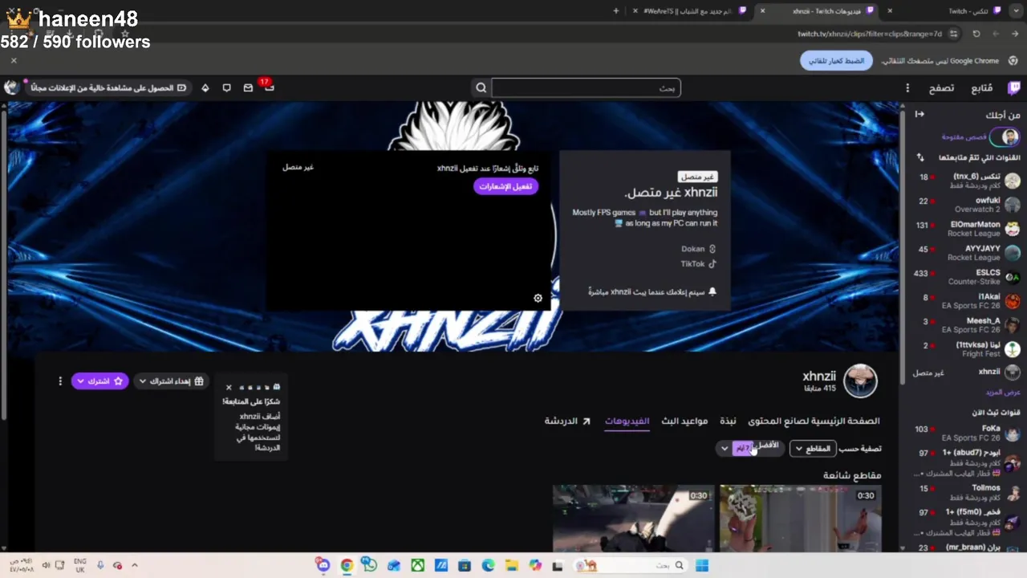Open player settings gear icon
This screenshot has width=1027, height=578.
(538, 298)
